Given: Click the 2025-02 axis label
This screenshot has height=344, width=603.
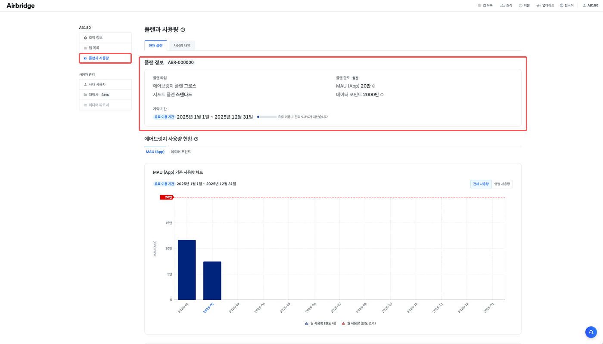Looking at the screenshot, I should 208,307.
